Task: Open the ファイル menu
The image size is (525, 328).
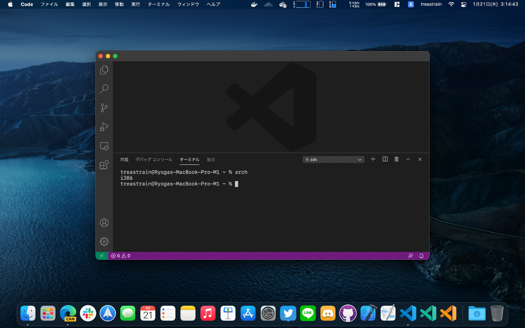Action: 49,4
